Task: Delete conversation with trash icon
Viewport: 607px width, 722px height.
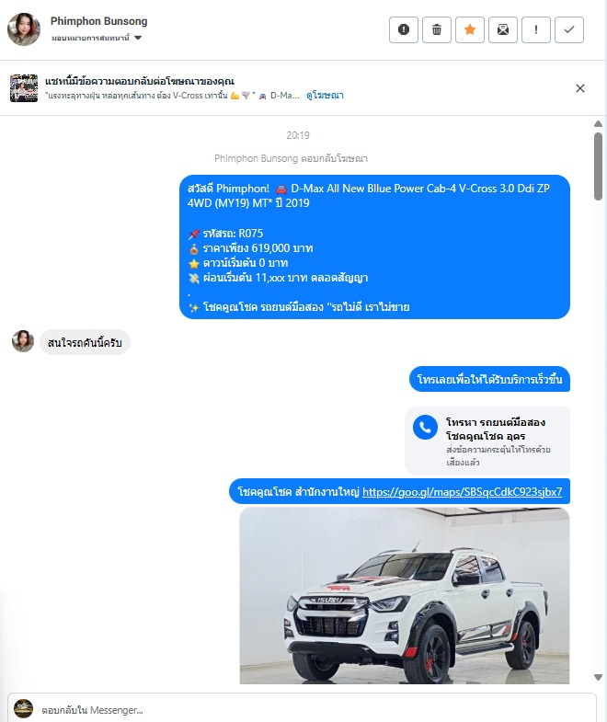Action: click(x=437, y=30)
